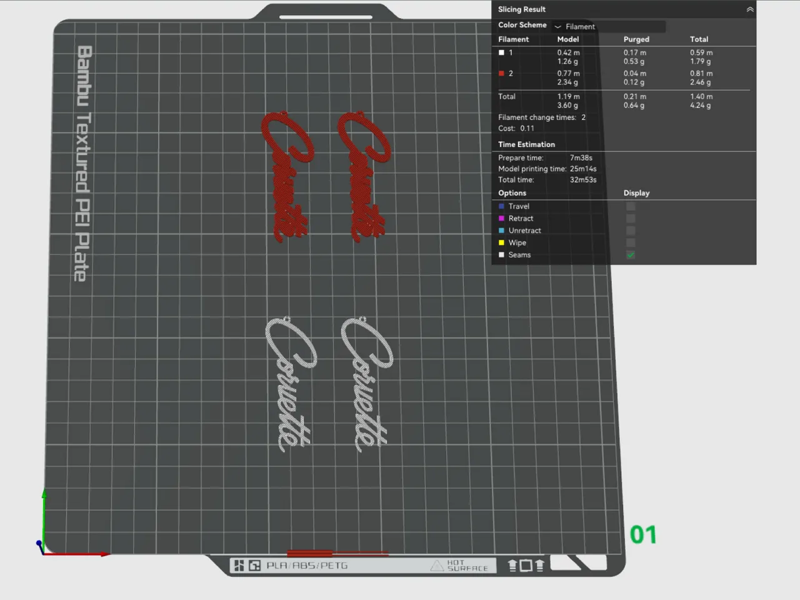
Task: Click the 0.81 m total value
Action: 701,73
